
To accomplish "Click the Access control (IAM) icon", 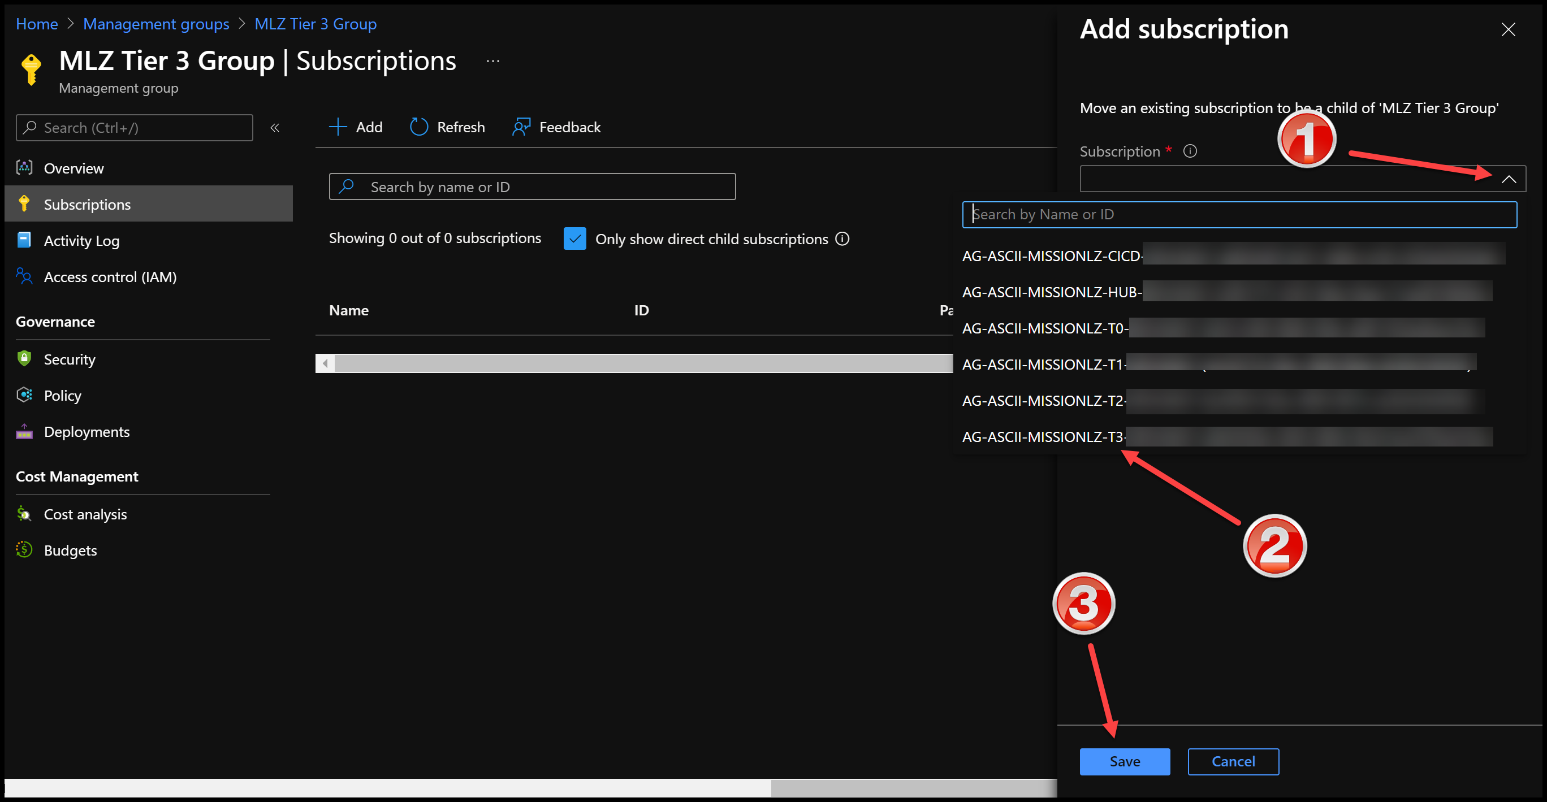I will coord(24,276).
